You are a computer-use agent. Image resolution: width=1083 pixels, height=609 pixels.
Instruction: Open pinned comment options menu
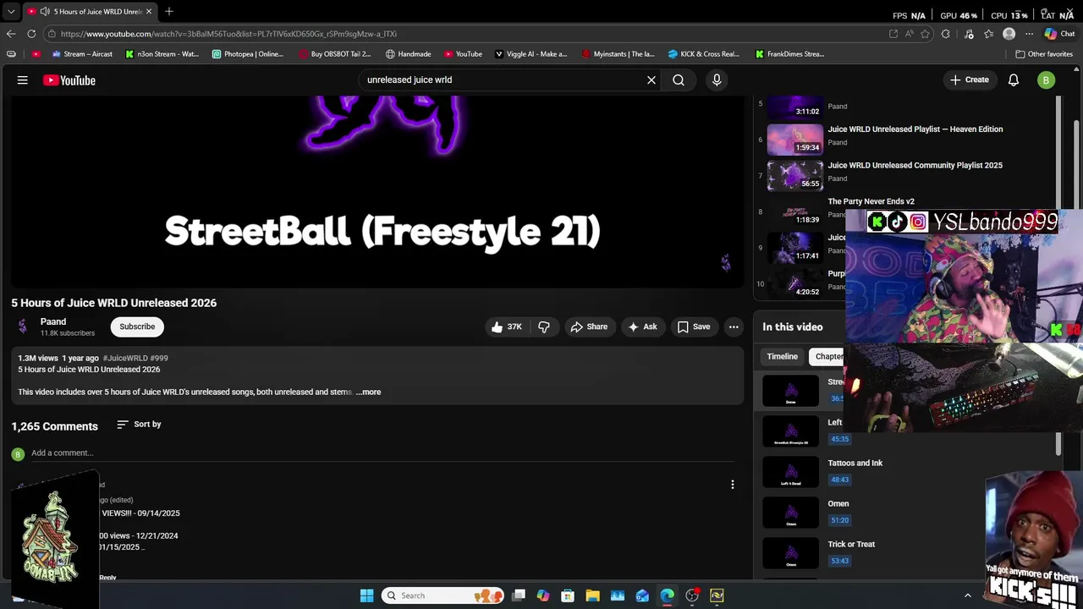pyautogui.click(x=733, y=485)
